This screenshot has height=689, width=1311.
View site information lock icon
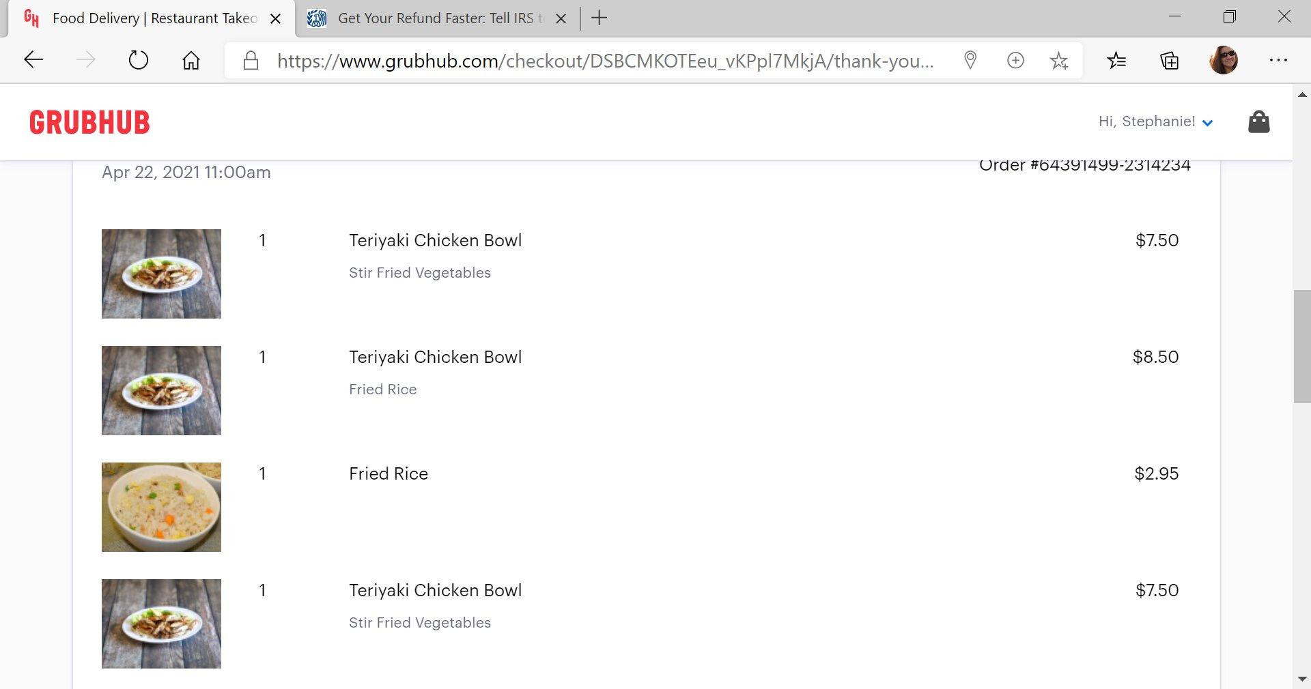click(x=251, y=61)
